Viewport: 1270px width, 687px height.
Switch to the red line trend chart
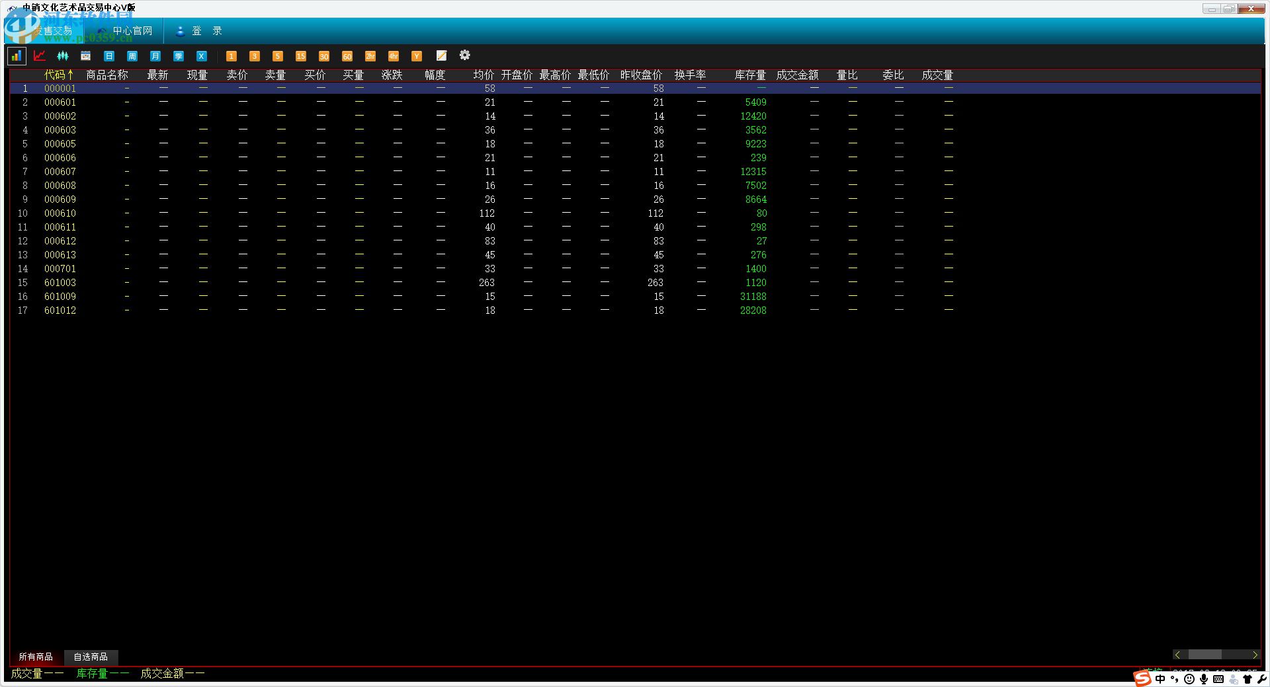coord(40,56)
